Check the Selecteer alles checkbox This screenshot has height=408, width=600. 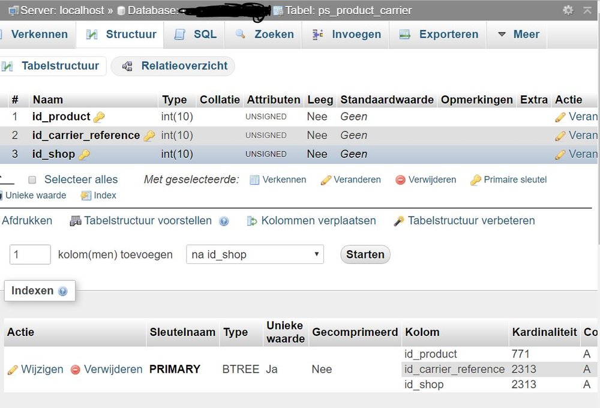[32, 180]
